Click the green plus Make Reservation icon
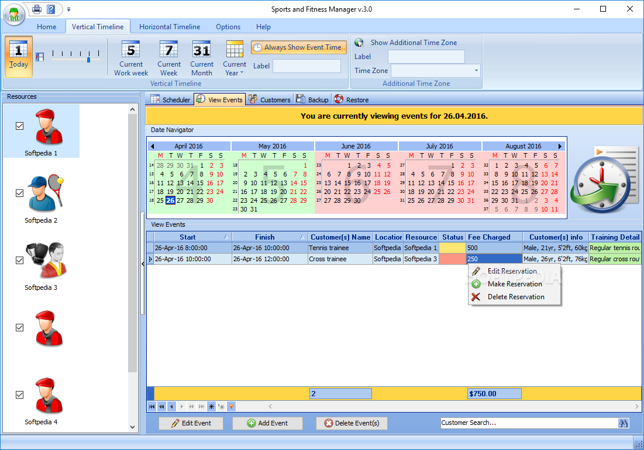This screenshot has width=644, height=450. 476,284
